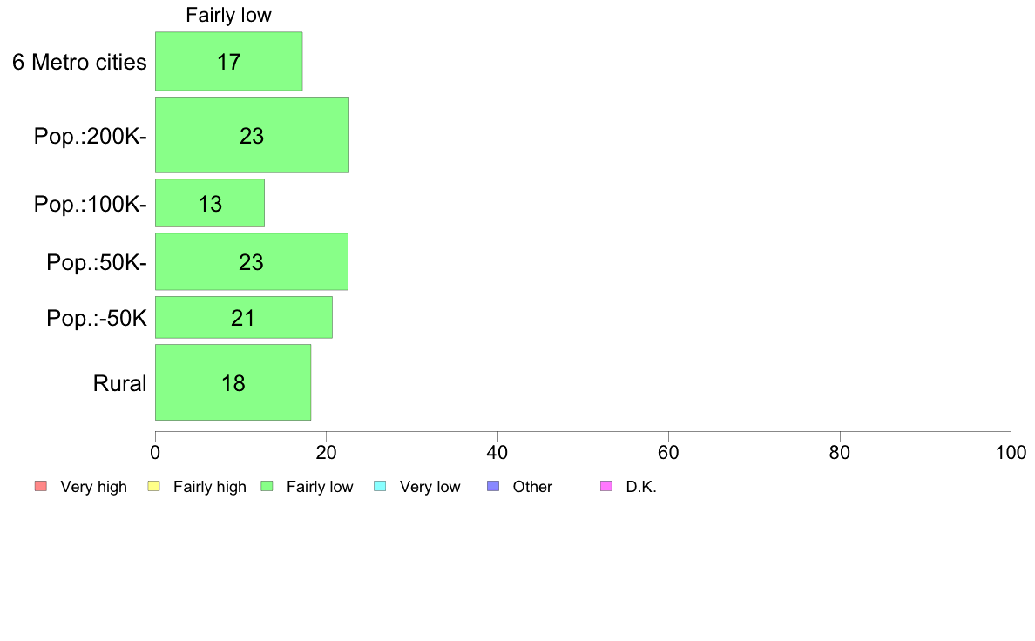Click the Very low legend text
The width and height of the screenshot is (1035, 641).
(x=430, y=487)
